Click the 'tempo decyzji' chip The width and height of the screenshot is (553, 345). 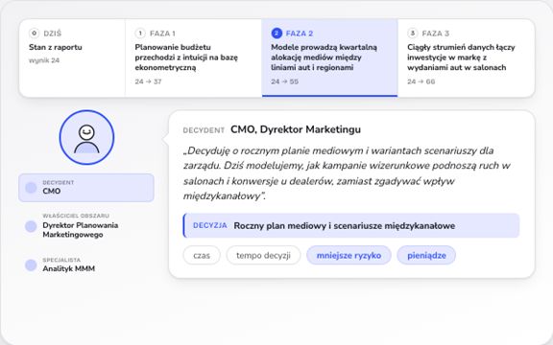pos(263,255)
